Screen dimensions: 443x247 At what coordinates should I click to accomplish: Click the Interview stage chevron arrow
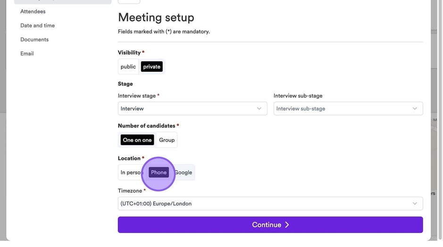pos(259,108)
